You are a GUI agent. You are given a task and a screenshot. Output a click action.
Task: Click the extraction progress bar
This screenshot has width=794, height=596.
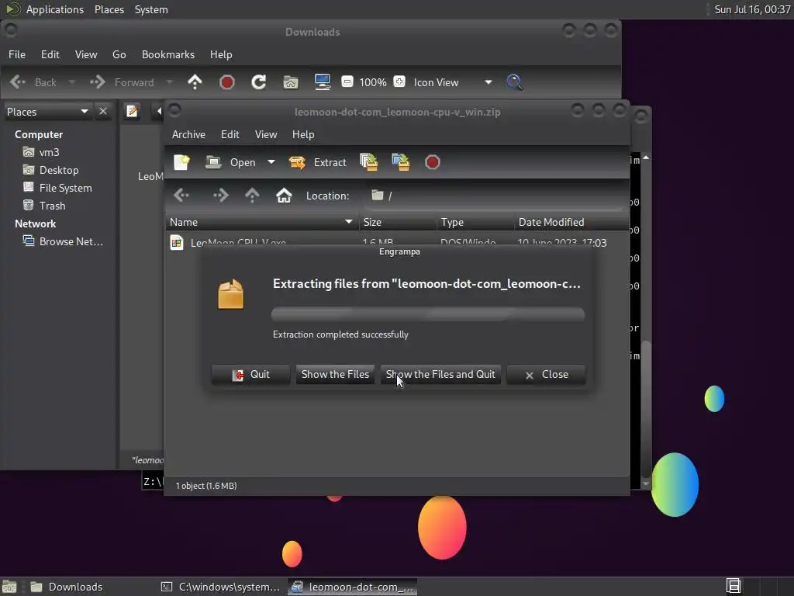[x=428, y=314]
